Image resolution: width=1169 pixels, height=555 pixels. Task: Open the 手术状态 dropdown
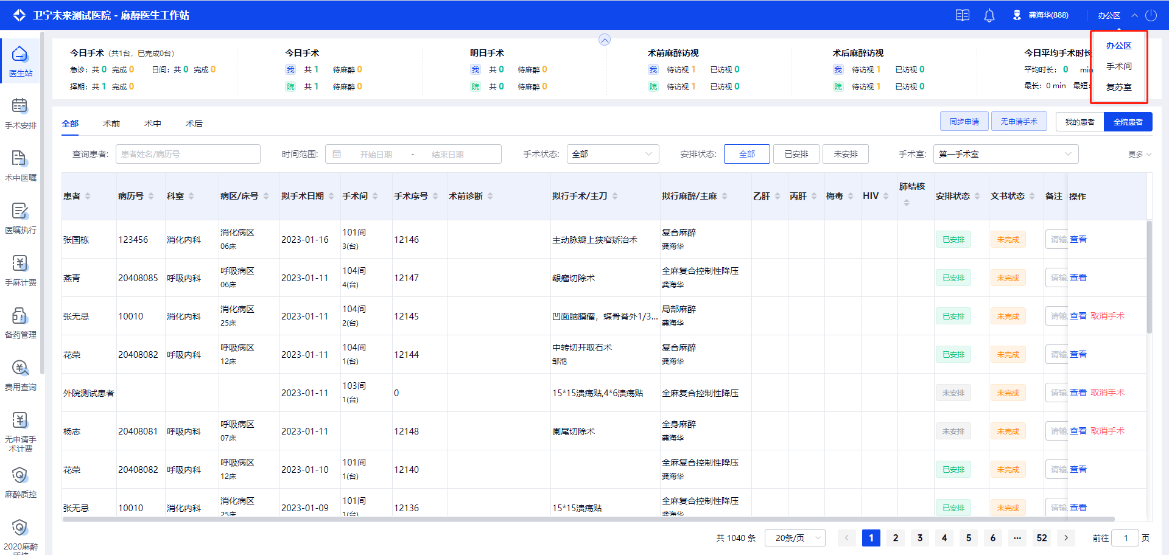pyautogui.click(x=613, y=154)
